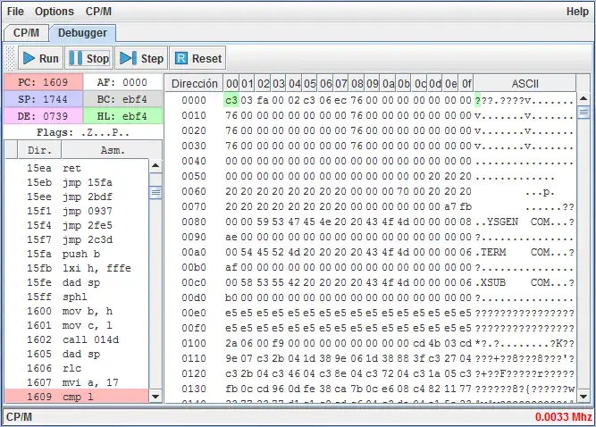
Task: Click the Stop pause icon
Action: coord(76,58)
